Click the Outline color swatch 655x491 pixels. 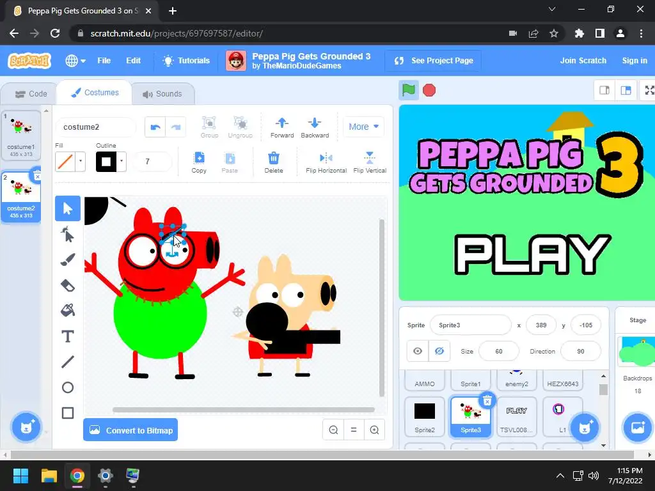click(106, 161)
